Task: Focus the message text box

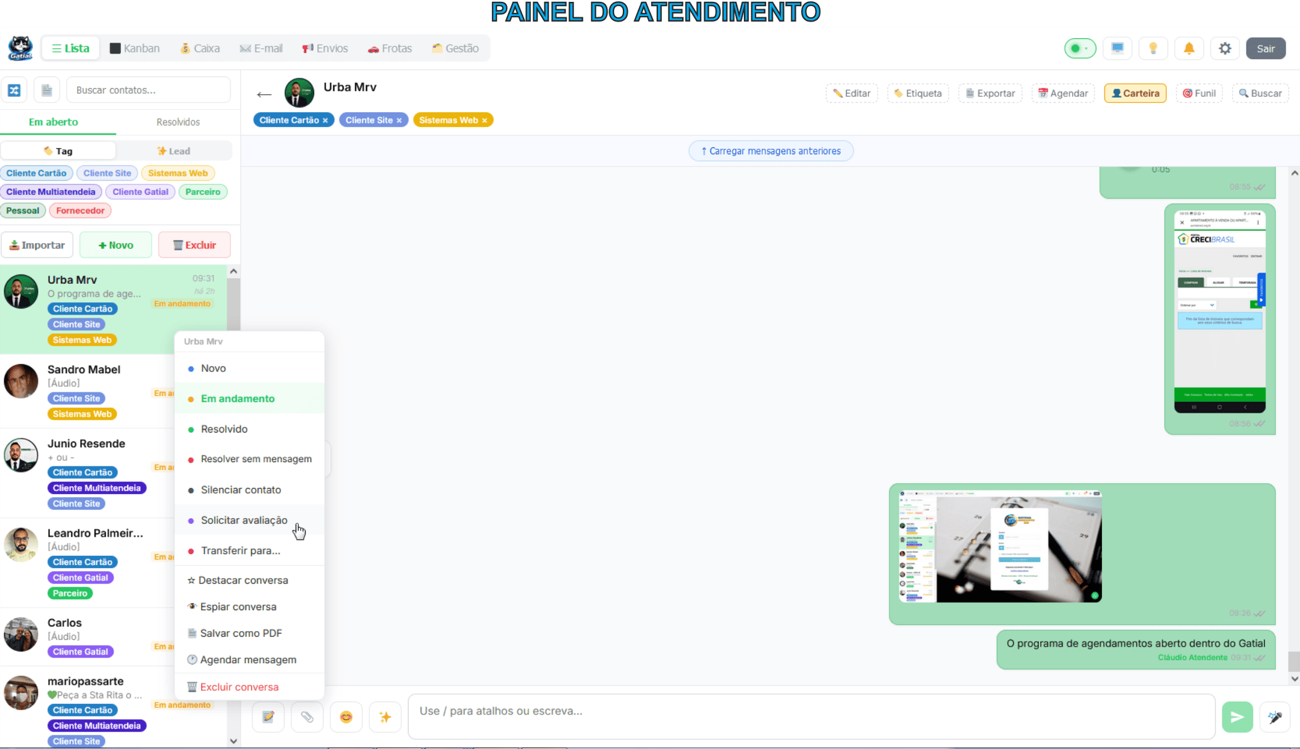Action: pos(811,716)
